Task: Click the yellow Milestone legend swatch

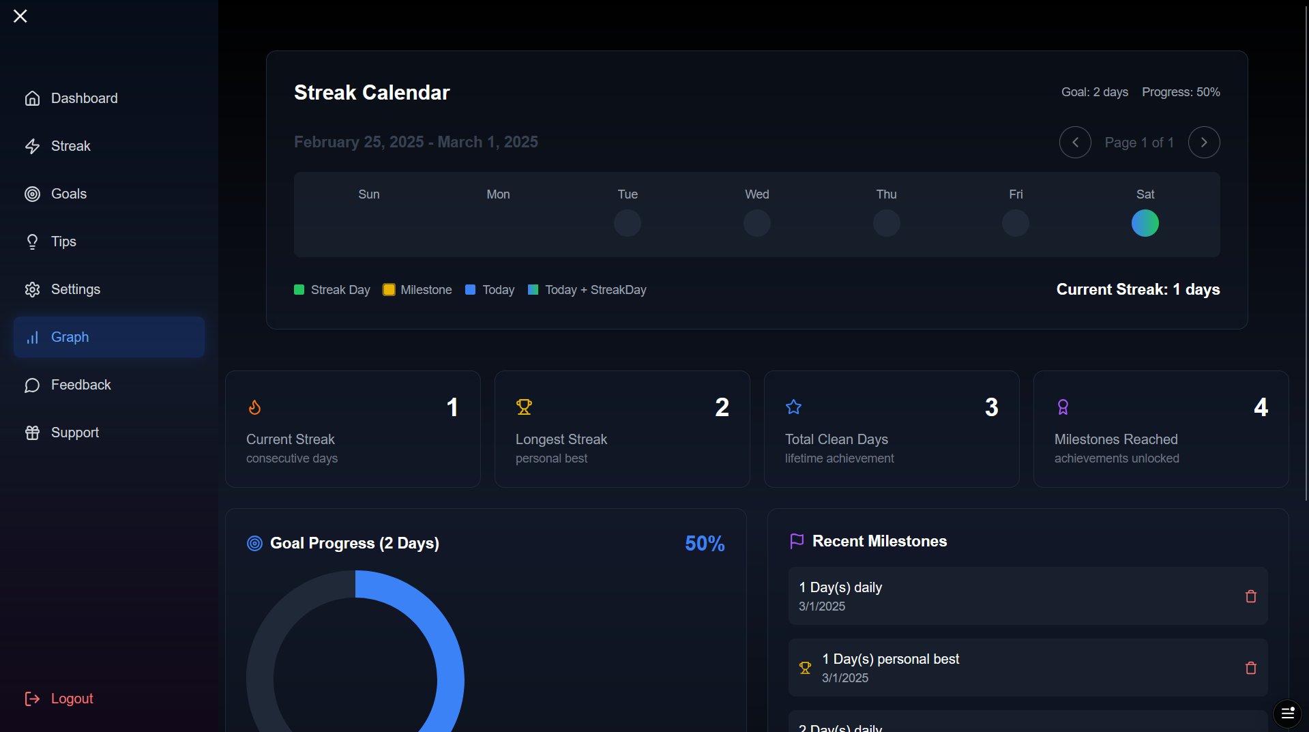Action: click(389, 290)
